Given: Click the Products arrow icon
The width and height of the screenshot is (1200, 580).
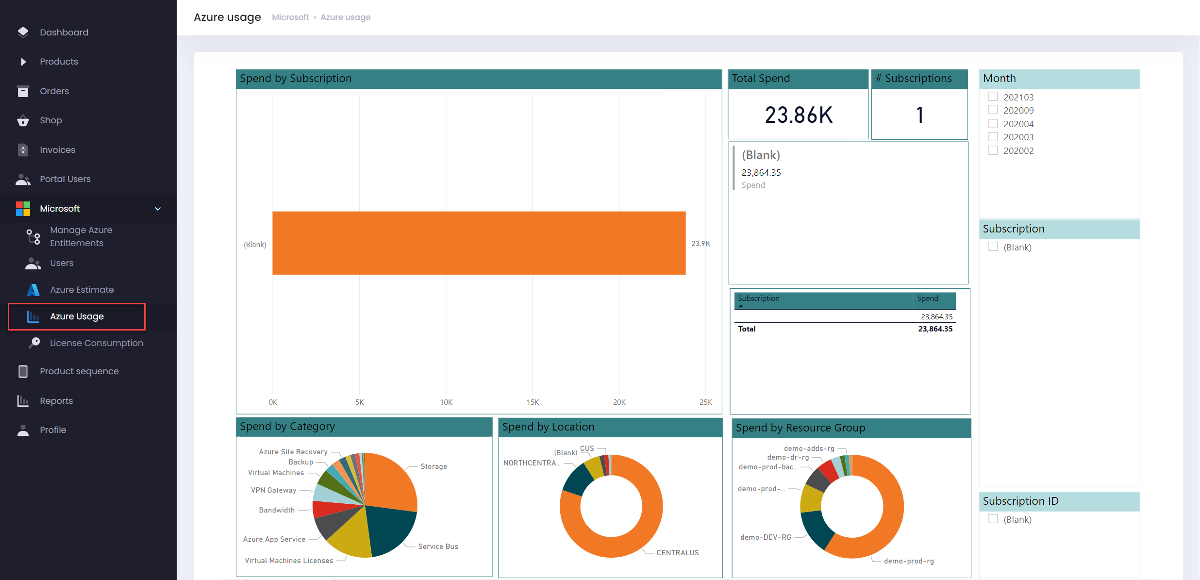Looking at the screenshot, I should pos(23,62).
